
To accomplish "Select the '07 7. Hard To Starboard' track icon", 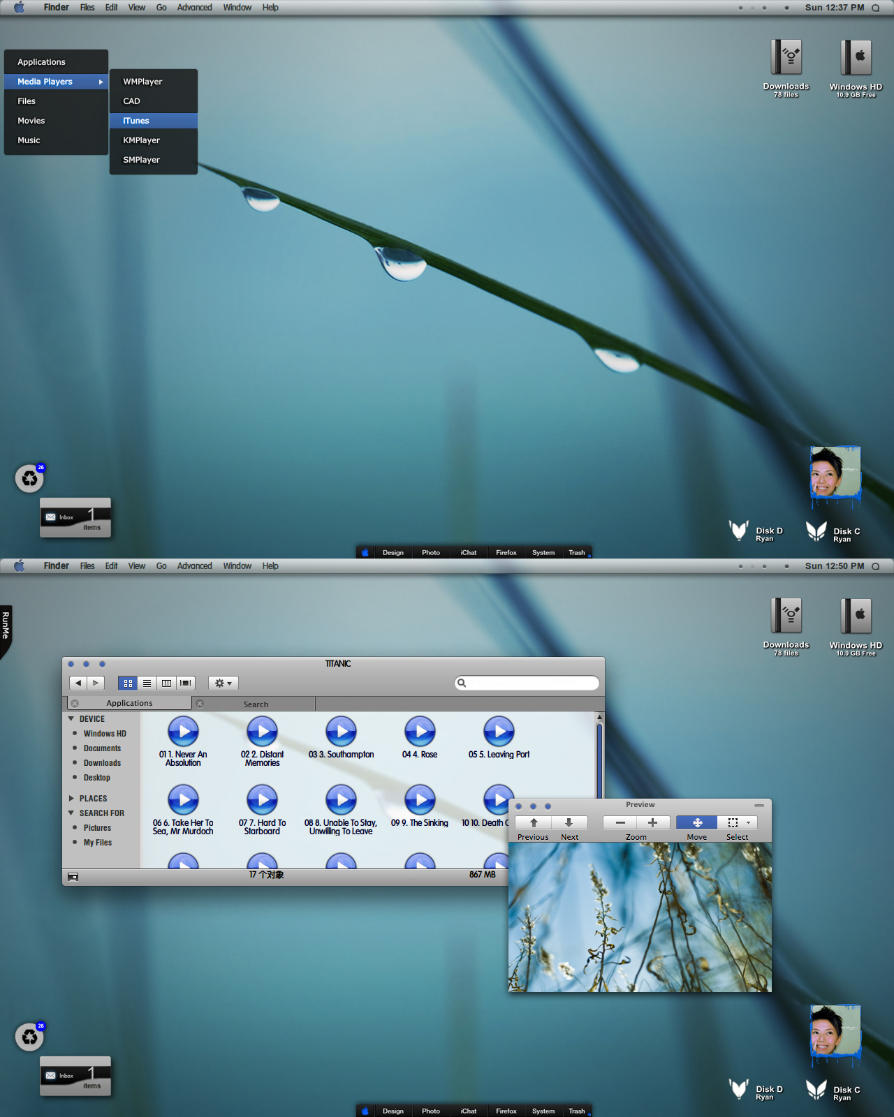I will click(x=263, y=800).
